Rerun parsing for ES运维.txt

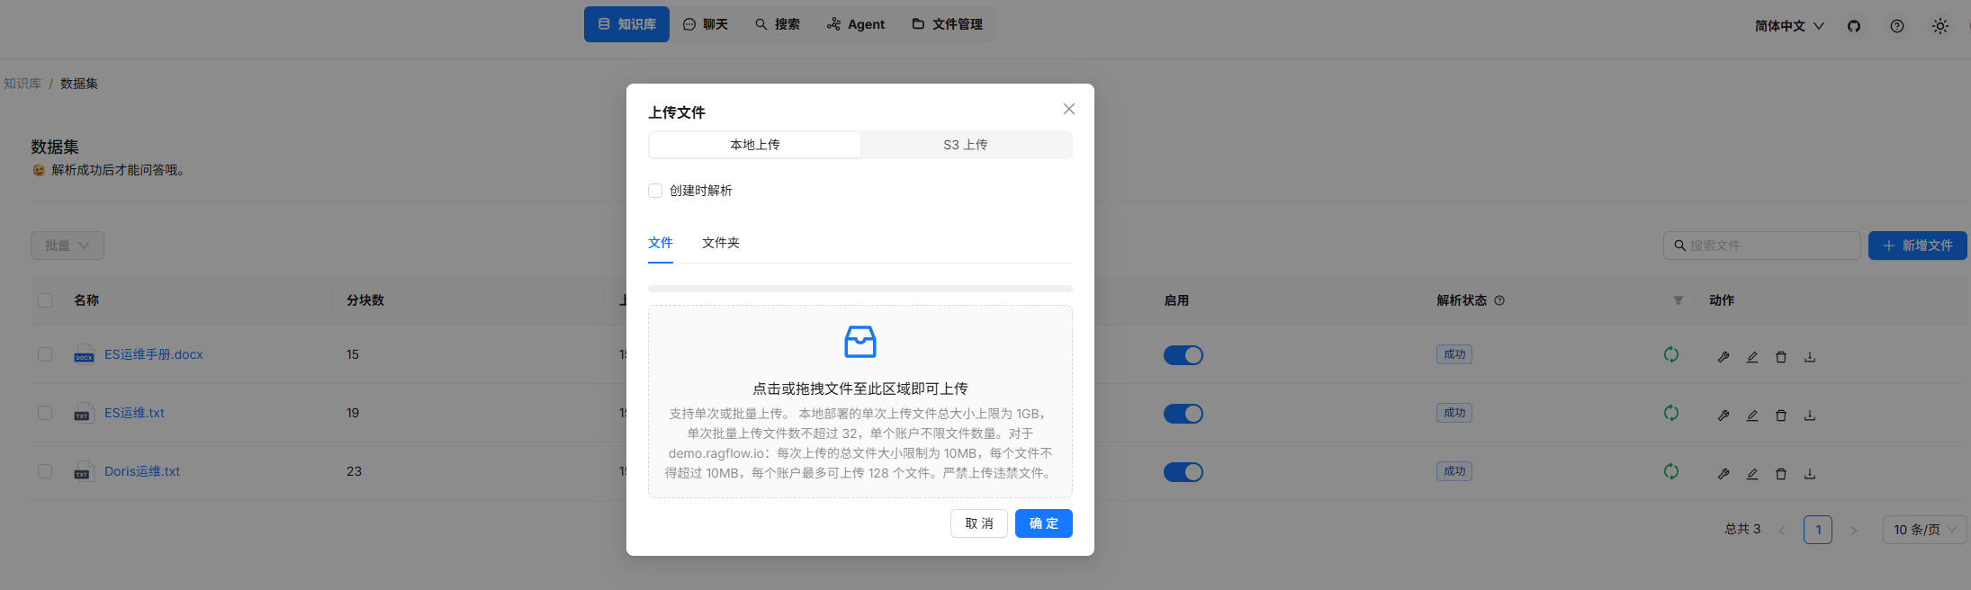tap(1671, 413)
